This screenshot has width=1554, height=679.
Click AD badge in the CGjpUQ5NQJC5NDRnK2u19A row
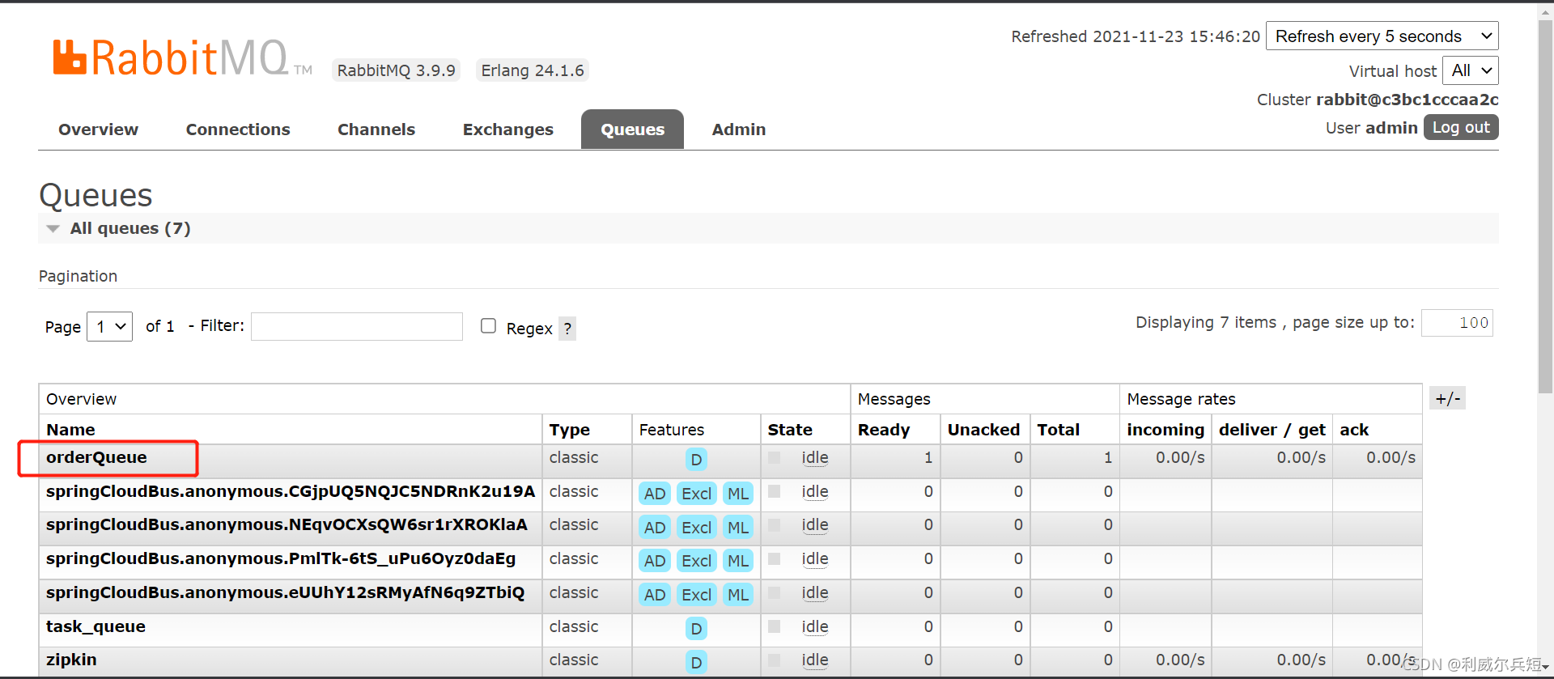[x=655, y=494]
